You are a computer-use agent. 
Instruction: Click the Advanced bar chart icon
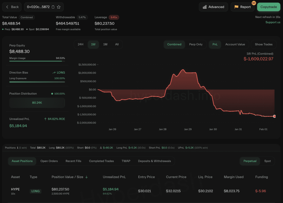click(x=205, y=7)
